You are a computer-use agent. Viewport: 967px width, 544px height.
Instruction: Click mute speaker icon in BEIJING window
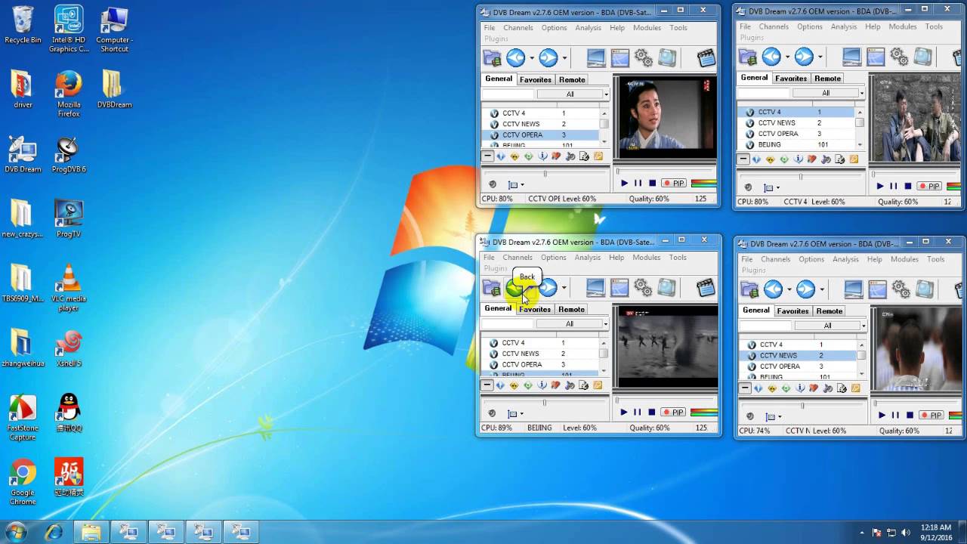point(492,413)
